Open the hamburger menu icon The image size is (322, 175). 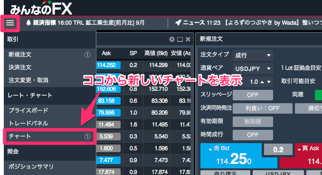10,23
